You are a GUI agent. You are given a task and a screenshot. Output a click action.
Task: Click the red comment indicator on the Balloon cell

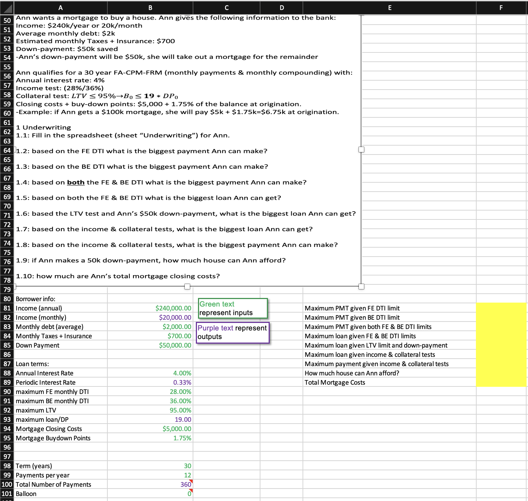pyautogui.click(x=191, y=491)
